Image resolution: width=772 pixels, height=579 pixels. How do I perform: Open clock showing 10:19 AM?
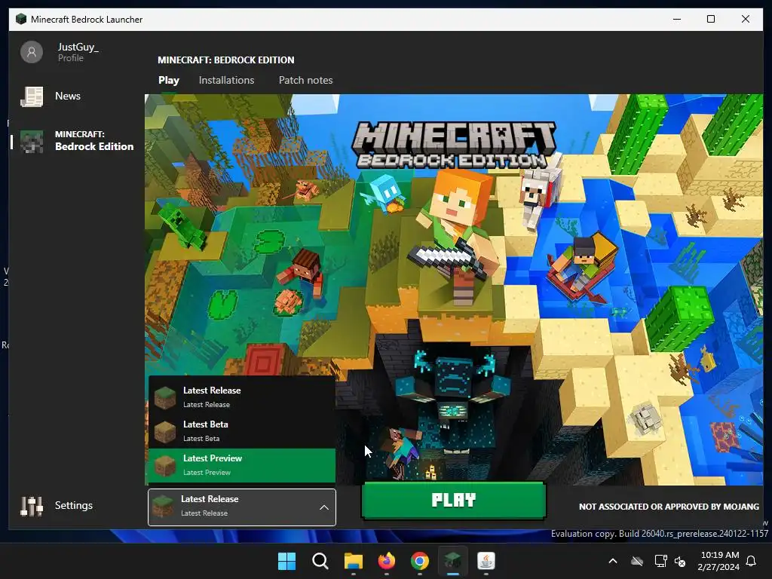[718, 561]
